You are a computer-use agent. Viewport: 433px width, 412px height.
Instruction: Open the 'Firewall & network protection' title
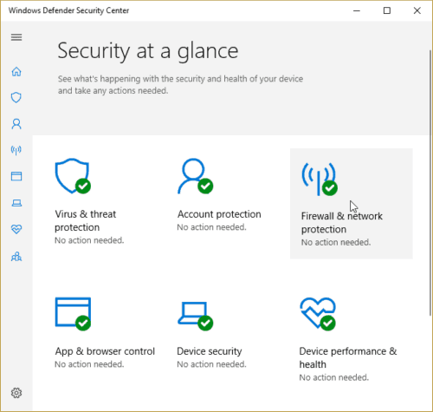[342, 222]
